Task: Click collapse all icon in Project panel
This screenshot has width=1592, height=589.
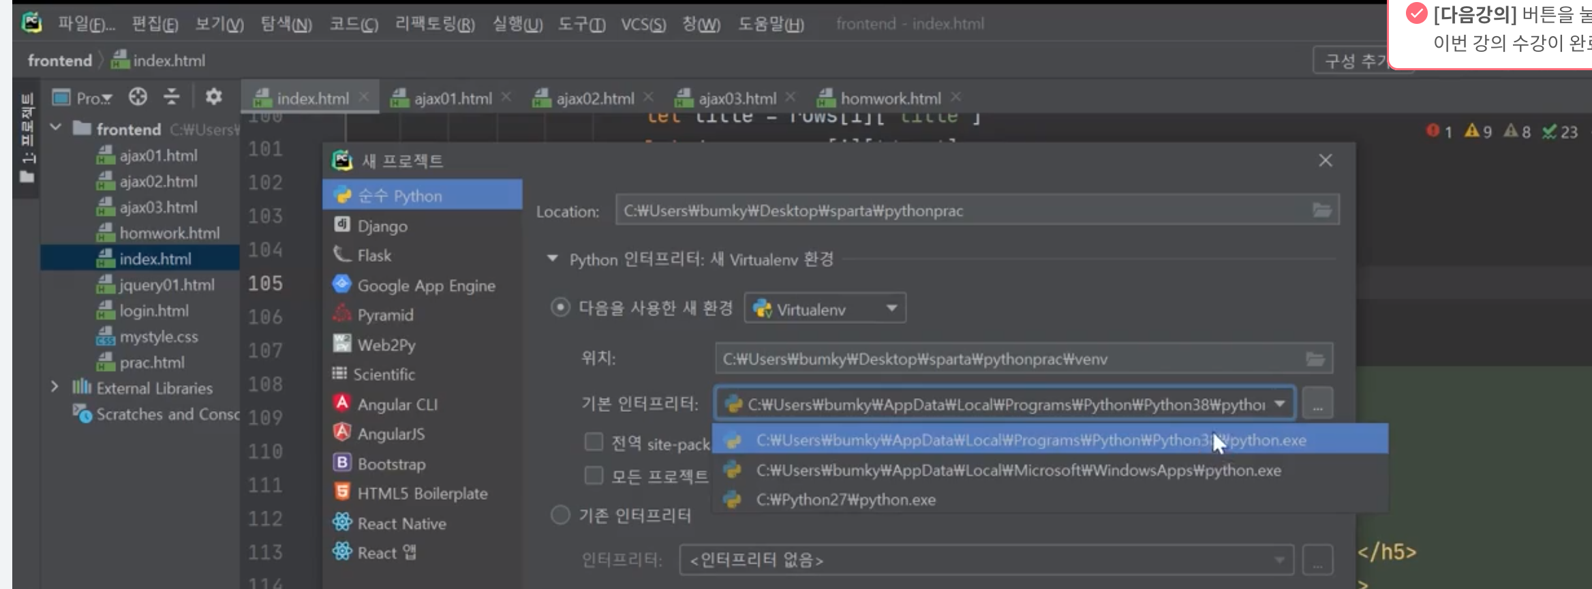Action: point(172,97)
